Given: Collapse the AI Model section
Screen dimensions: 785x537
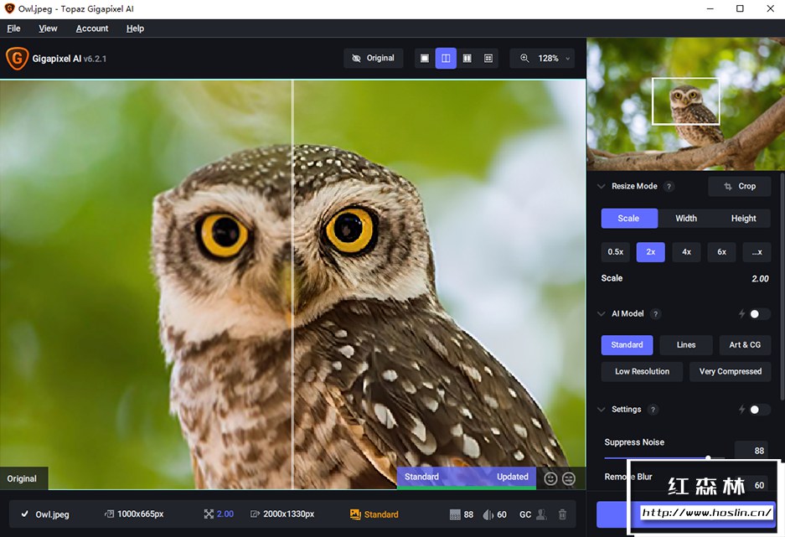Looking at the screenshot, I should click(x=601, y=314).
